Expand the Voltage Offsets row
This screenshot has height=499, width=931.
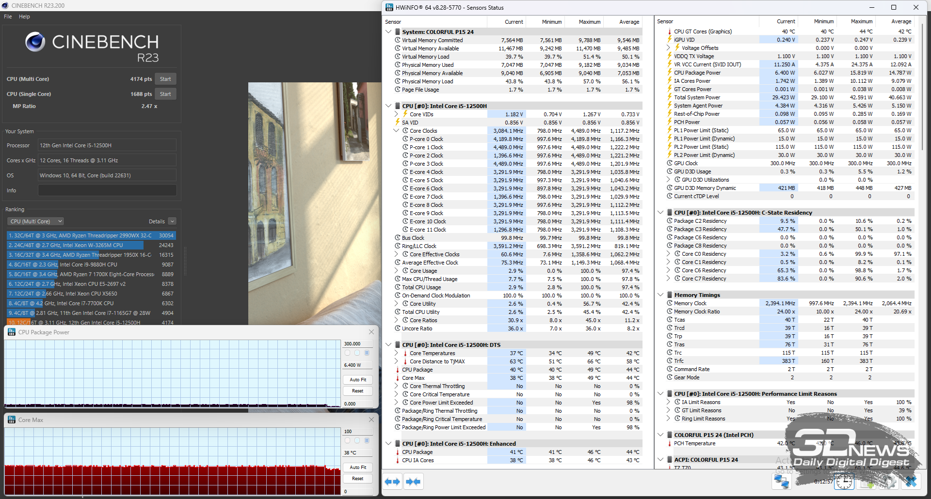tap(668, 48)
